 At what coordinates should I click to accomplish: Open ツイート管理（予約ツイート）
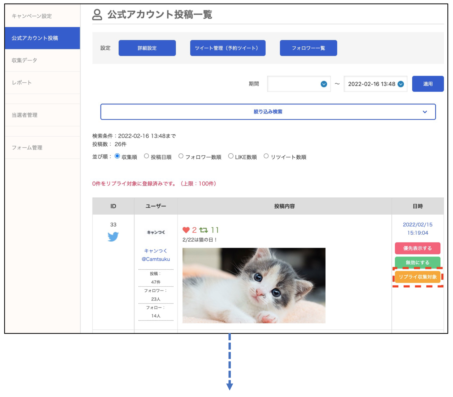(228, 48)
